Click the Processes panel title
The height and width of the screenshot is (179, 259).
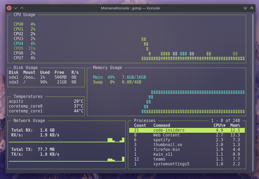145,121
